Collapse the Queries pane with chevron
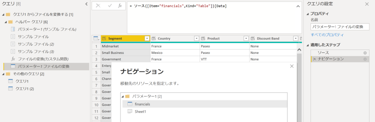The width and height of the screenshot is (375, 122). coord(86,4)
